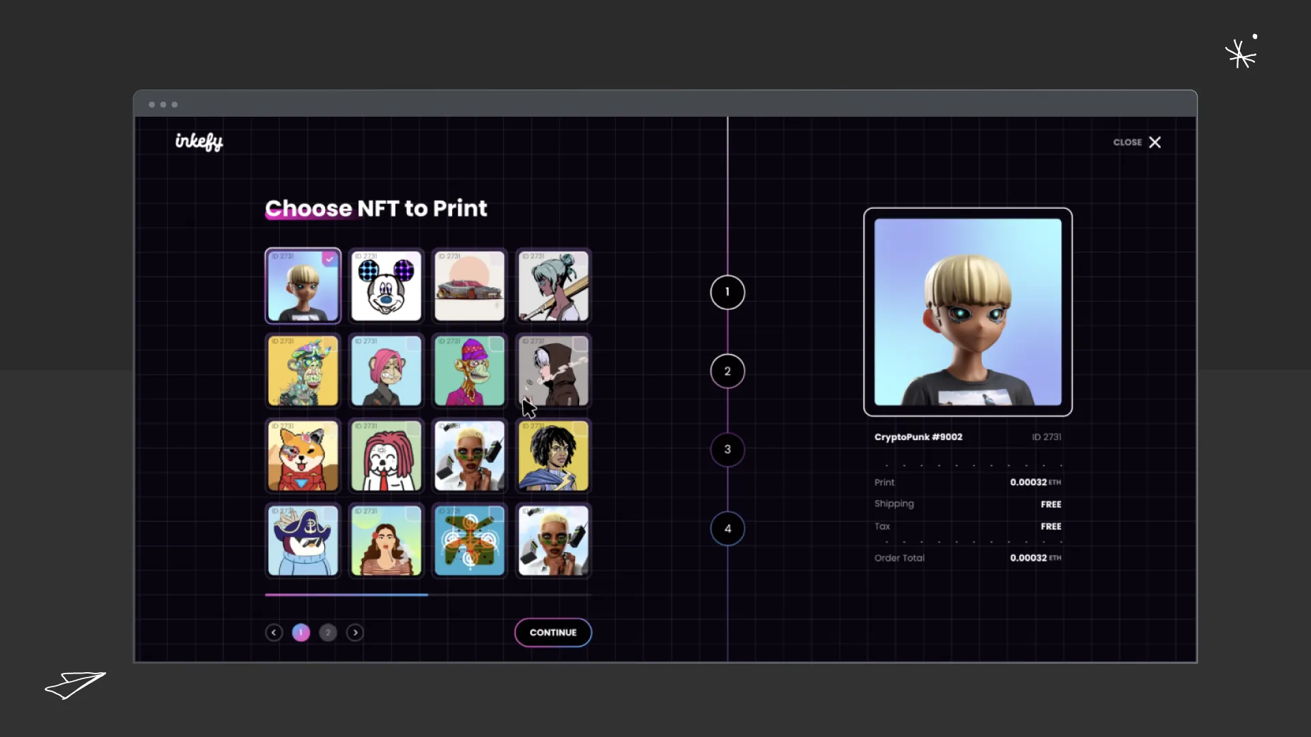Click the chevron inside the previous-page circle
The image size is (1311, 737).
click(x=274, y=633)
